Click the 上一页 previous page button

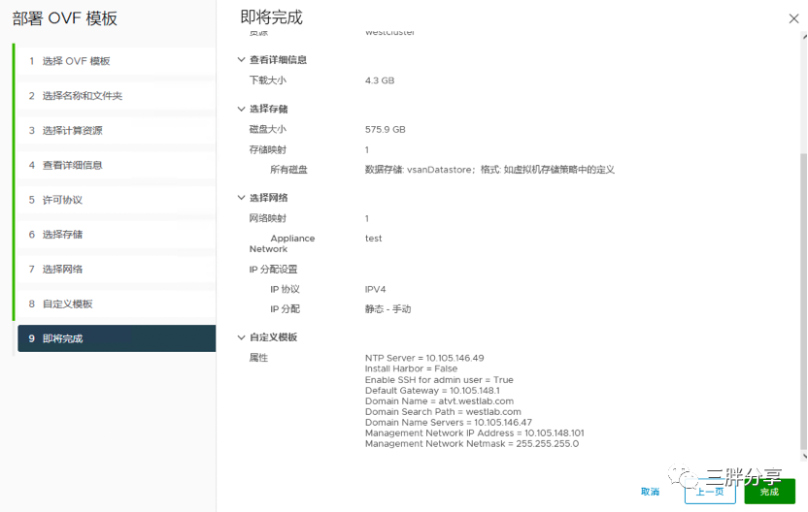[x=710, y=492]
